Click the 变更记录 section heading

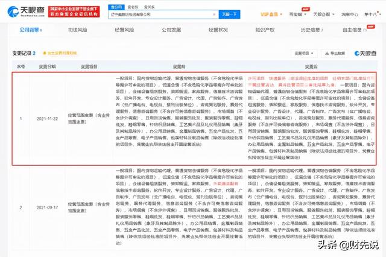24,53
